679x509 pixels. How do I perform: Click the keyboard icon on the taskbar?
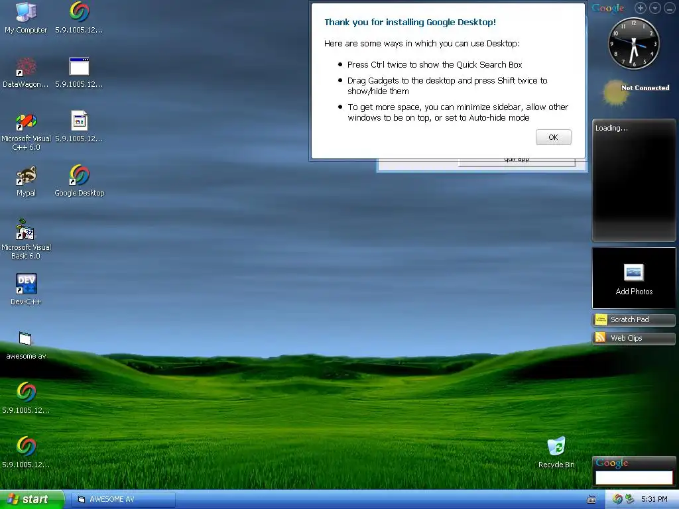tap(591, 500)
